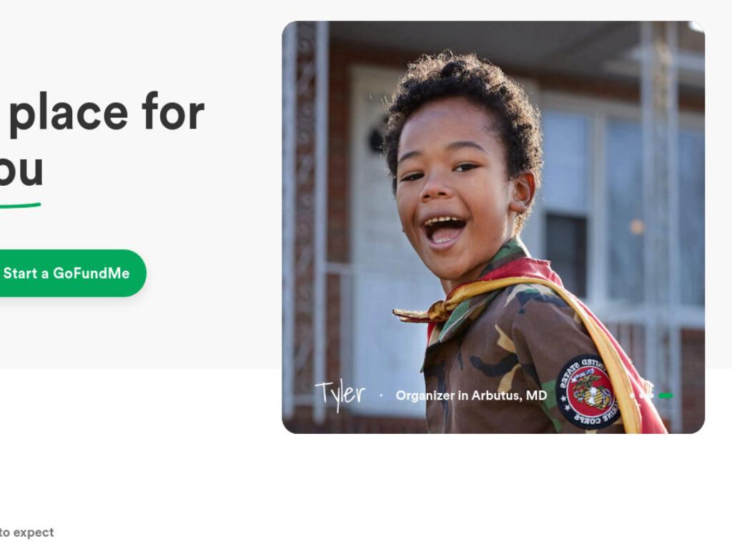Click the 'place for' headline text
Viewport: 732px width, 549px height.
107,112
